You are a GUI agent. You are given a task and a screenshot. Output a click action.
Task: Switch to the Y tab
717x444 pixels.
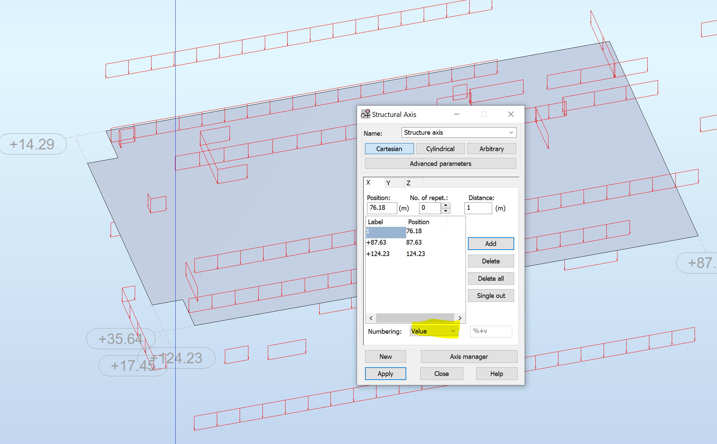388,183
